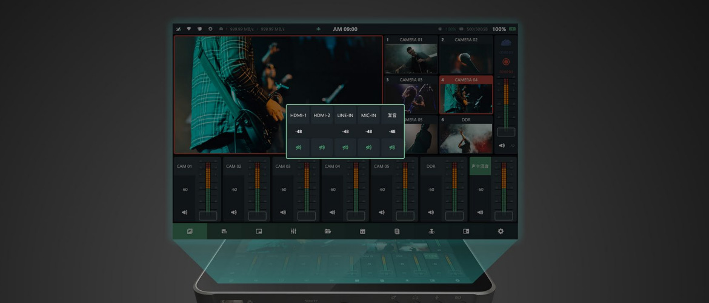
Task: Mute the CAM 01 channel
Action: 184,212
